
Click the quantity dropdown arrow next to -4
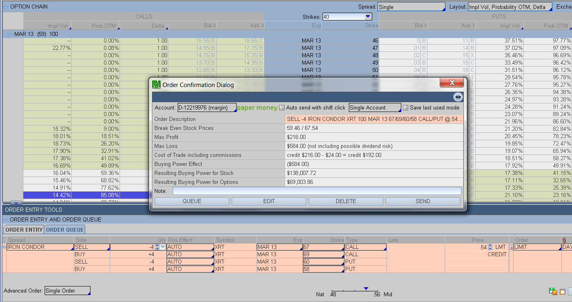point(163,247)
